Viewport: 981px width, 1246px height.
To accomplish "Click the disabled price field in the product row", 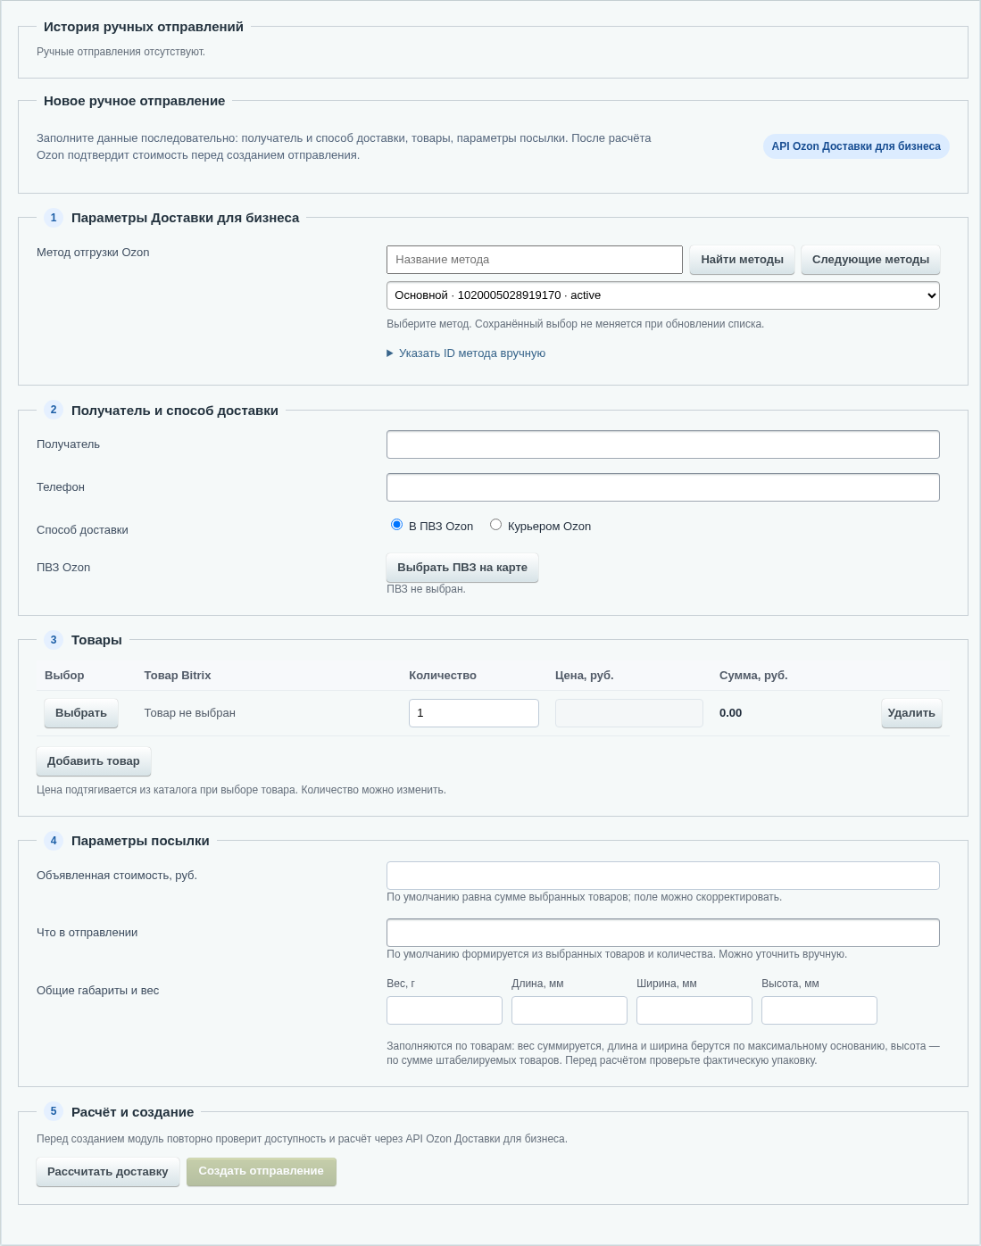I will 629,713.
